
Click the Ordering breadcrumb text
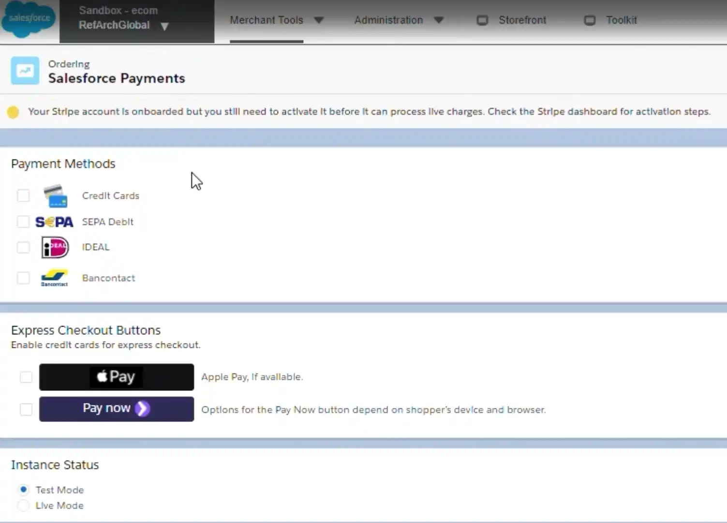click(x=69, y=64)
